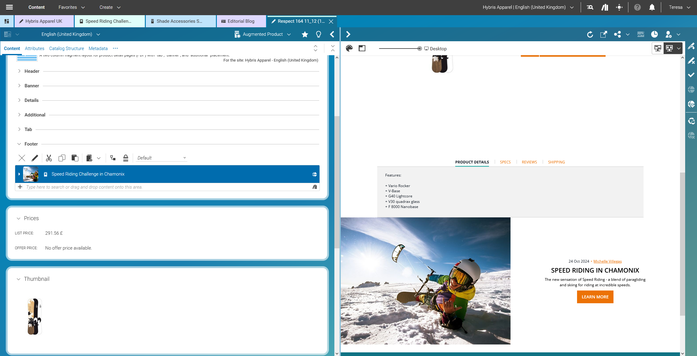Click the cut scissors icon in Footer toolbar
The width and height of the screenshot is (697, 356).
[x=49, y=158]
